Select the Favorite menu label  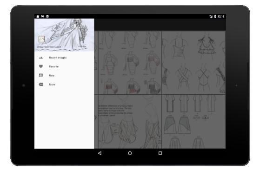click(x=54, y=66)
